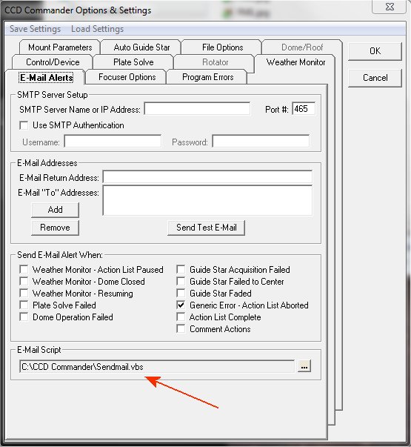Uncheck Generic Error - Action List Aborted

click(x=181, y=305)
